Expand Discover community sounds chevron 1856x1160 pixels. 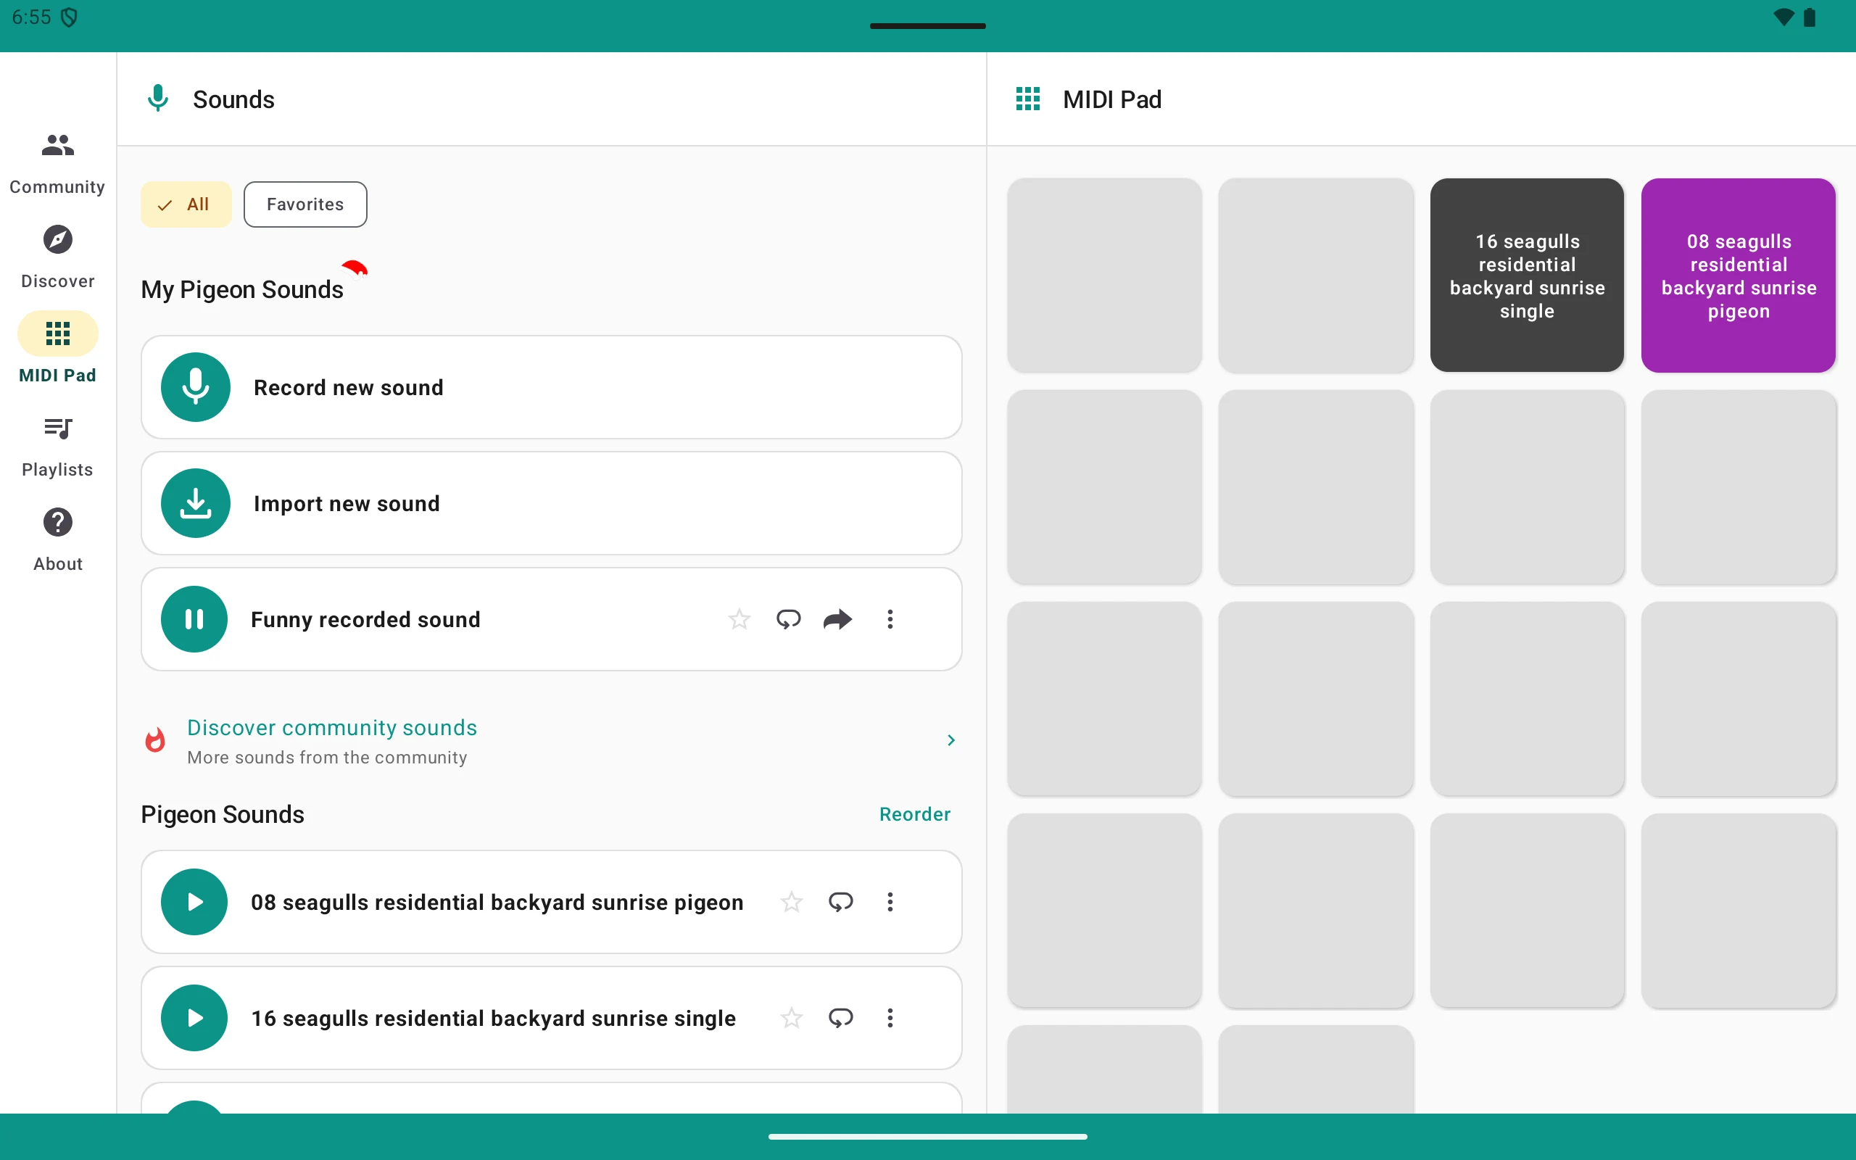(951, 740)
